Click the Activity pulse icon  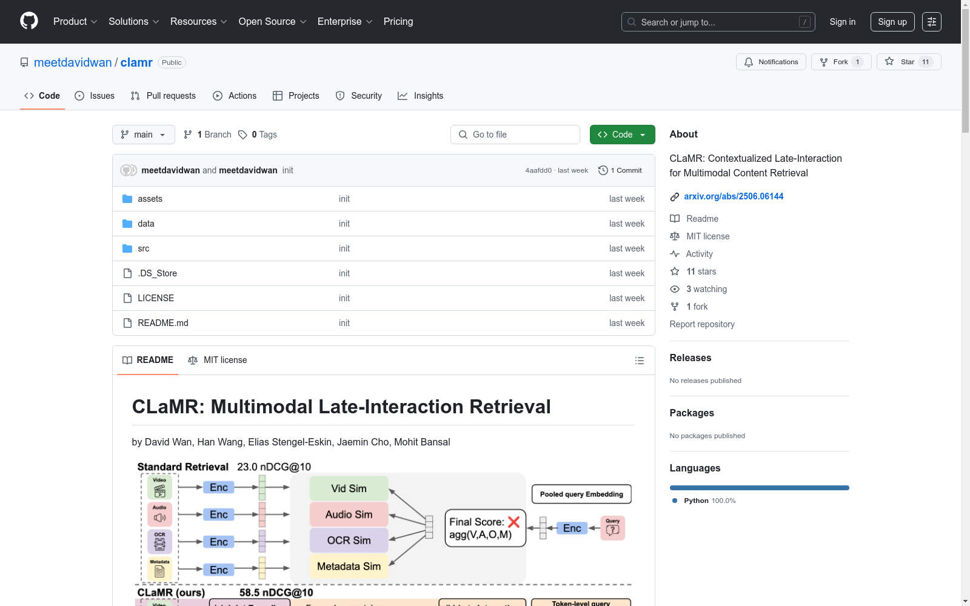[x=675, y=254]
